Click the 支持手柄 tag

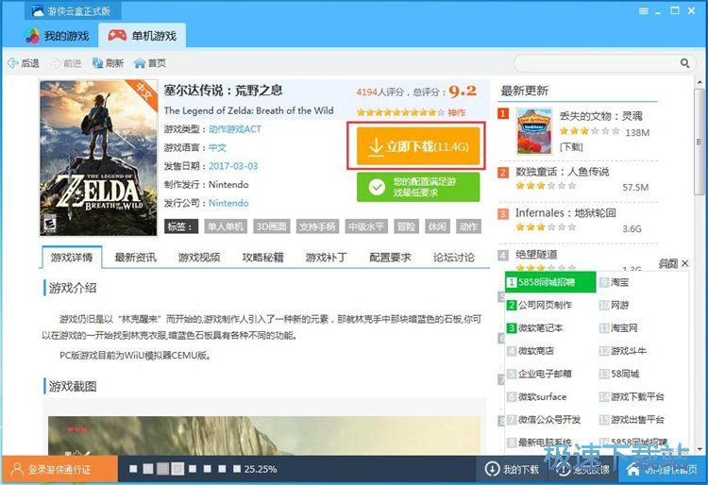(317, 226)
